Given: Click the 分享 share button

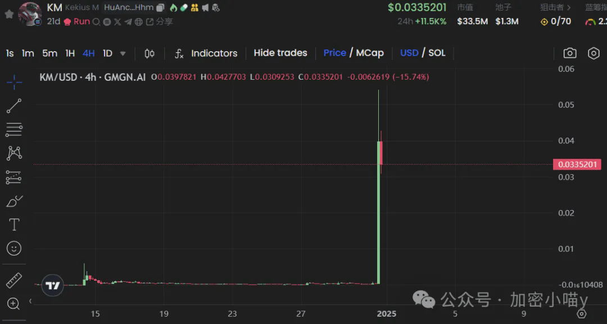Looking at the screenshot, I should point(160,22).
